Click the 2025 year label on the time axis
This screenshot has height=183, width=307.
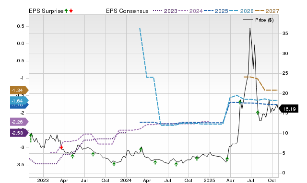click(209, 180)
